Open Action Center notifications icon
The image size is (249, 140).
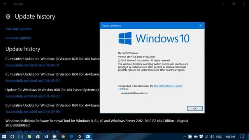[242, 136]
